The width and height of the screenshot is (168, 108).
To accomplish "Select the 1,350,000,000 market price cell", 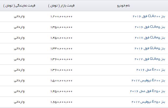I will tap(61, 27).
